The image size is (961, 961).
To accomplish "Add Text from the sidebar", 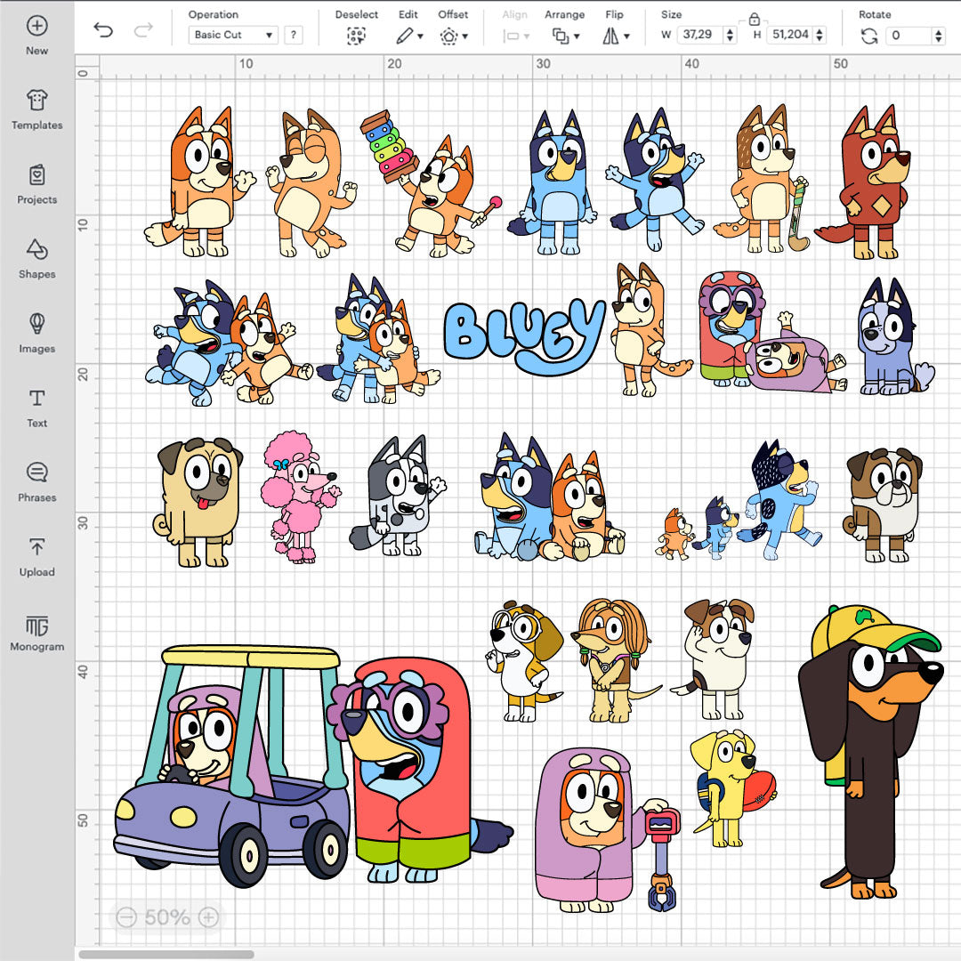I will (36, 408).
